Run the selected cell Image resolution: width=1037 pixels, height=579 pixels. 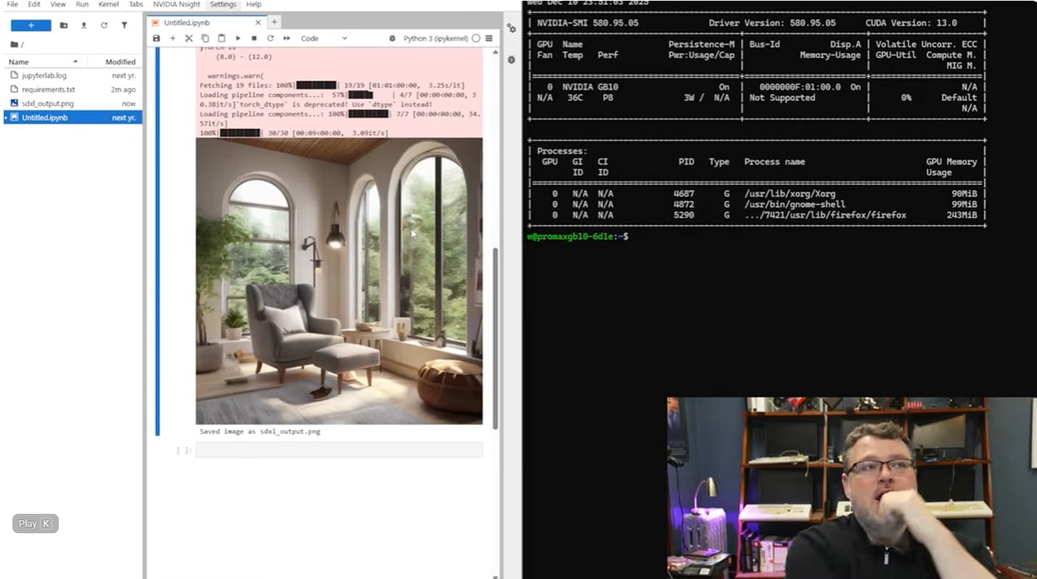(238, 38)
